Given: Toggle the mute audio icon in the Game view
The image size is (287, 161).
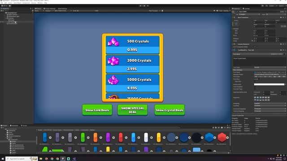Looking at the screenshot, I should tap(214, 11).
